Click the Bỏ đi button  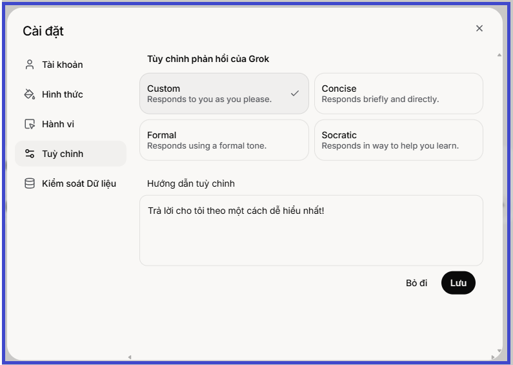click(416, 283)
